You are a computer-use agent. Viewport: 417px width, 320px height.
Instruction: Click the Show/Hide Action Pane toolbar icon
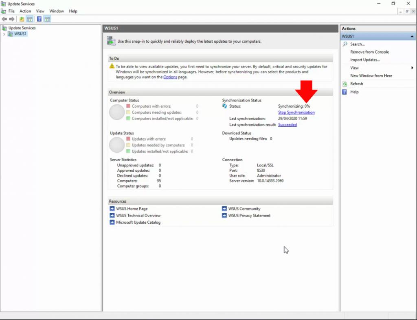(47, 19)
